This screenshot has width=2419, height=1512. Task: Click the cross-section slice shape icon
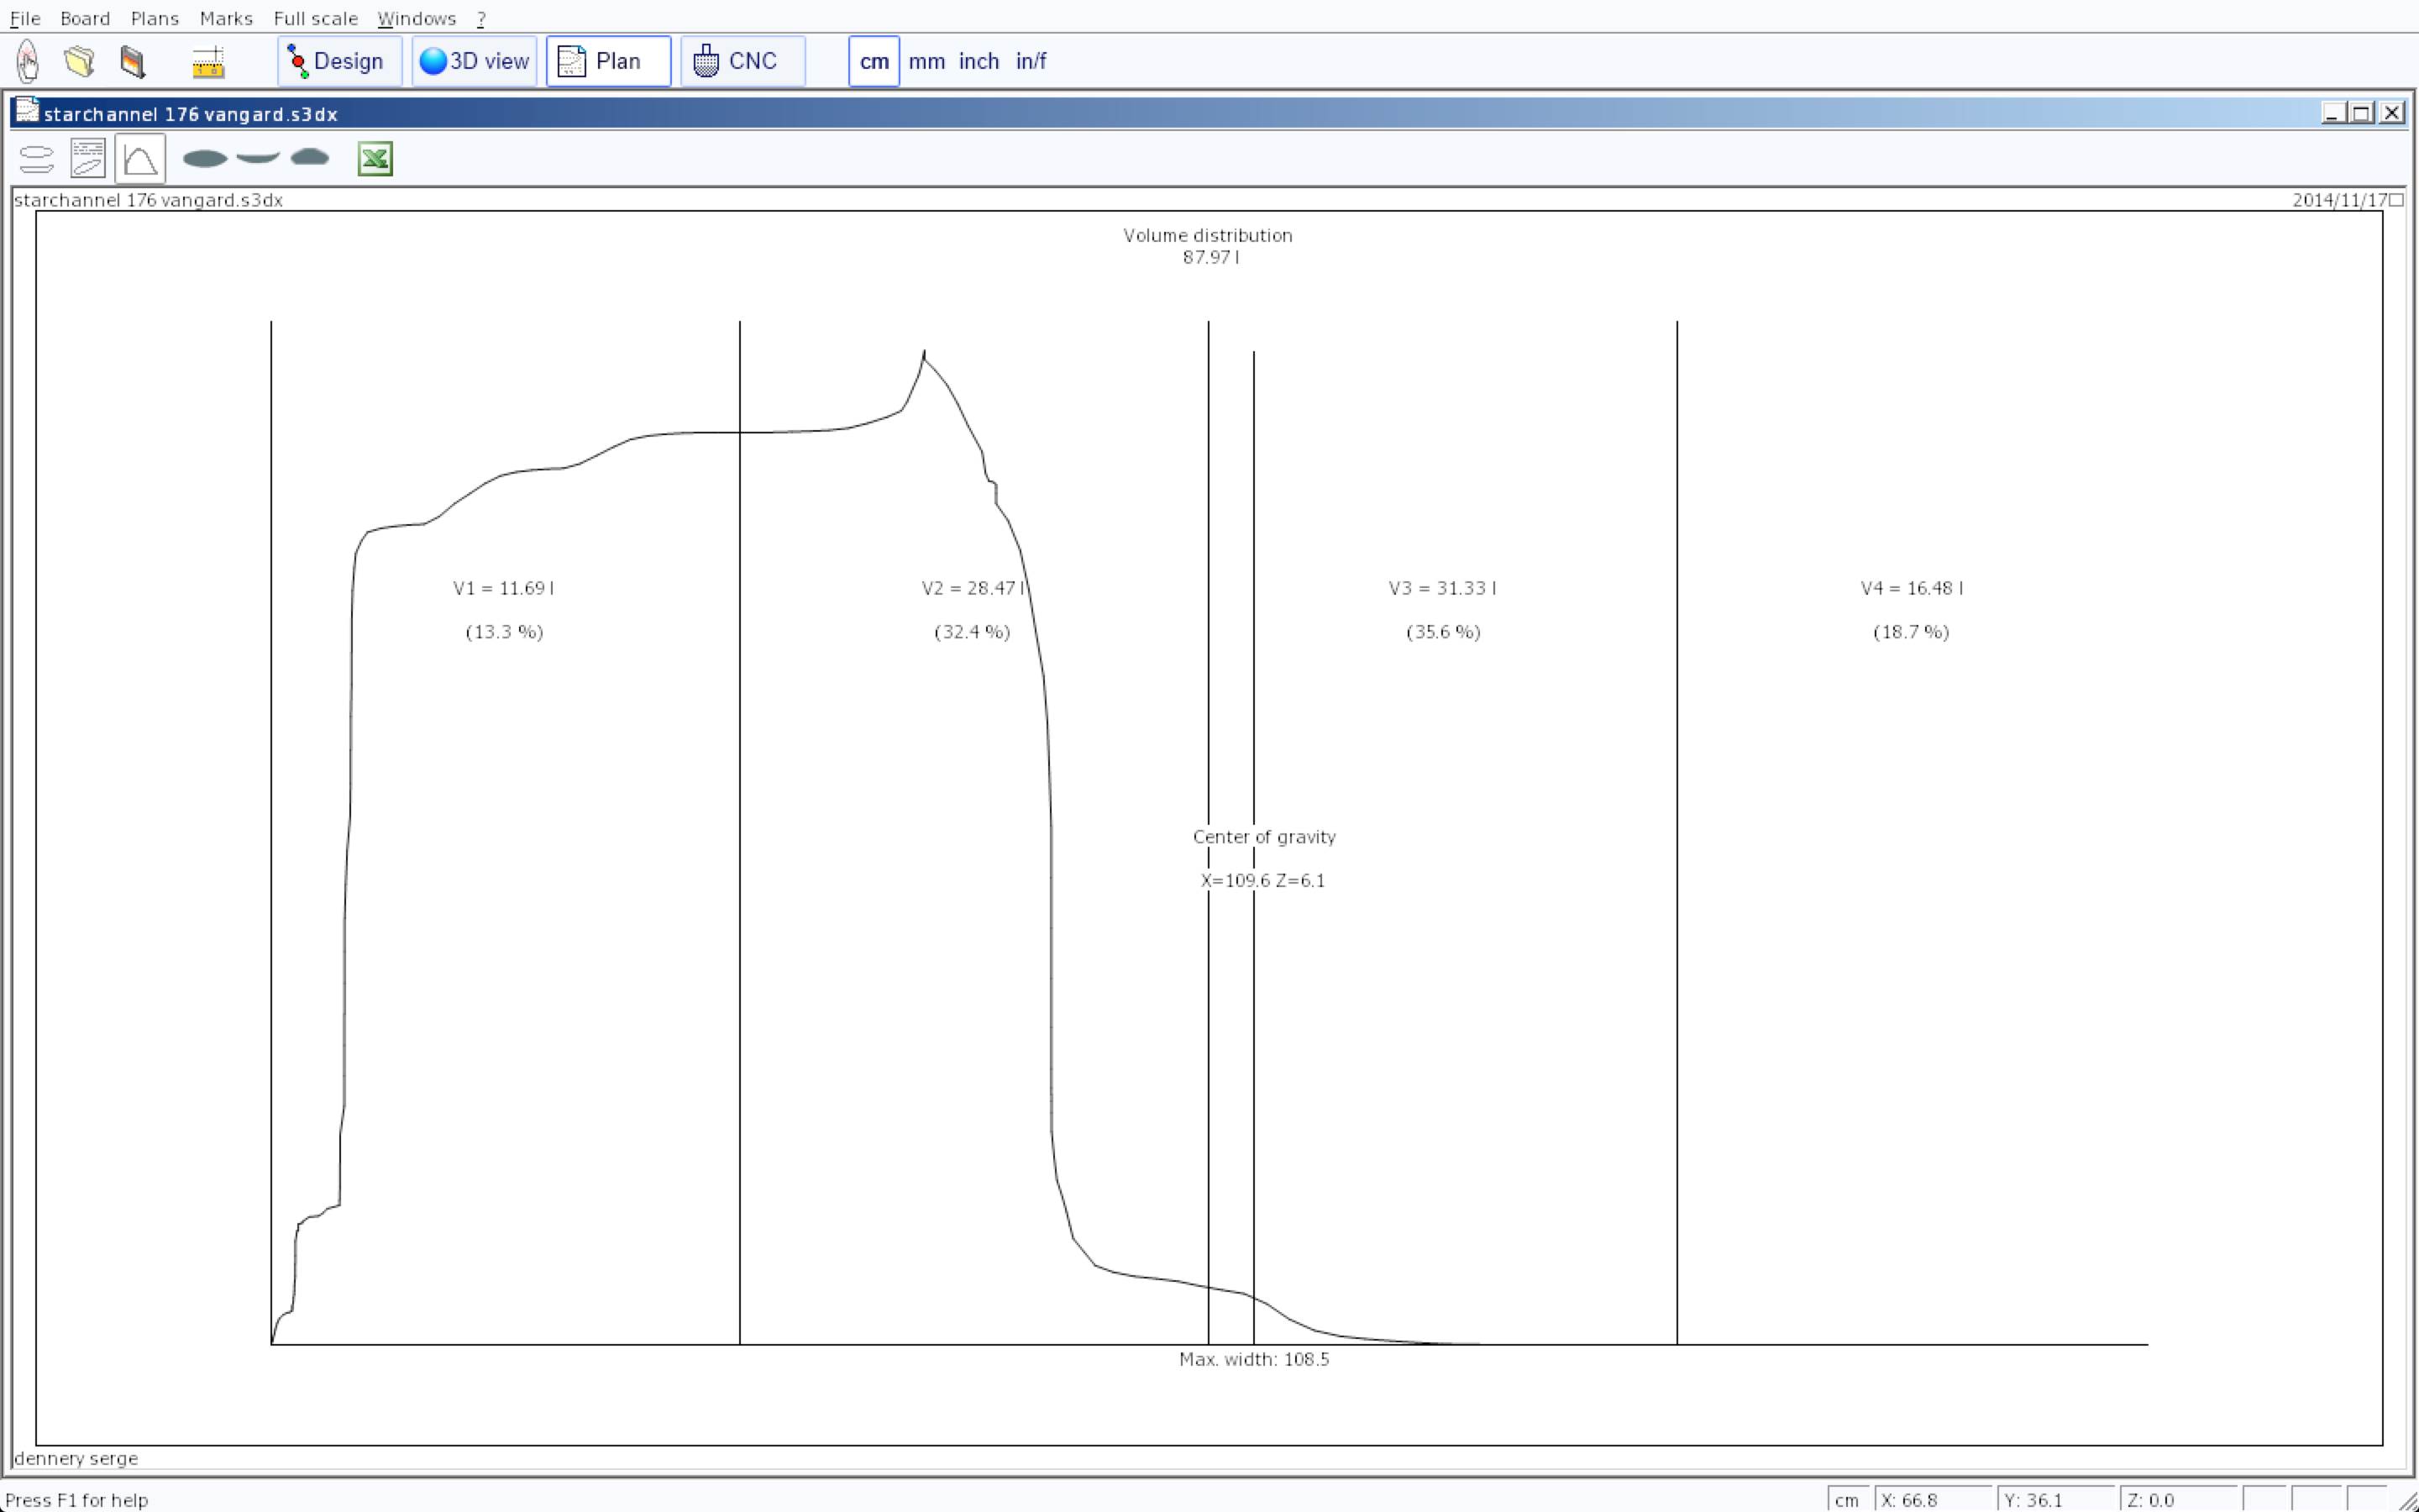tap(310, 157)
